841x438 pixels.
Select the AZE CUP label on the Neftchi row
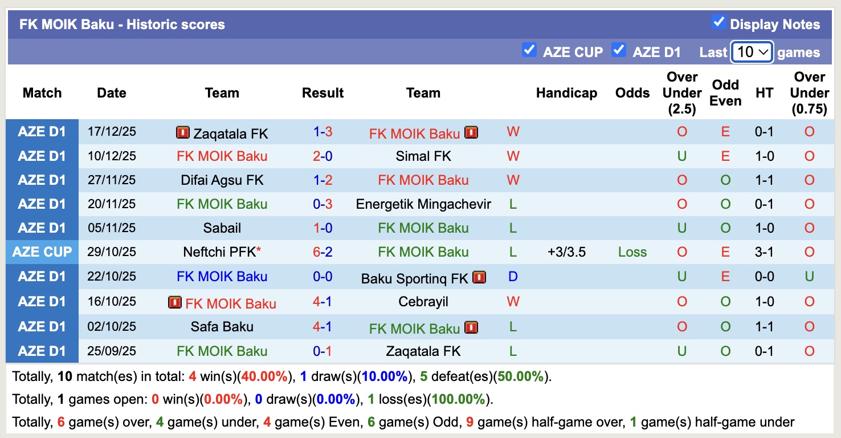tap(42, 252)
